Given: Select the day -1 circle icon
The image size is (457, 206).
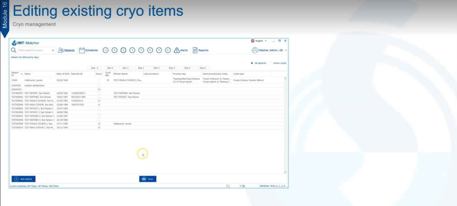Looking at the screenshot, I should pos(106,50).
